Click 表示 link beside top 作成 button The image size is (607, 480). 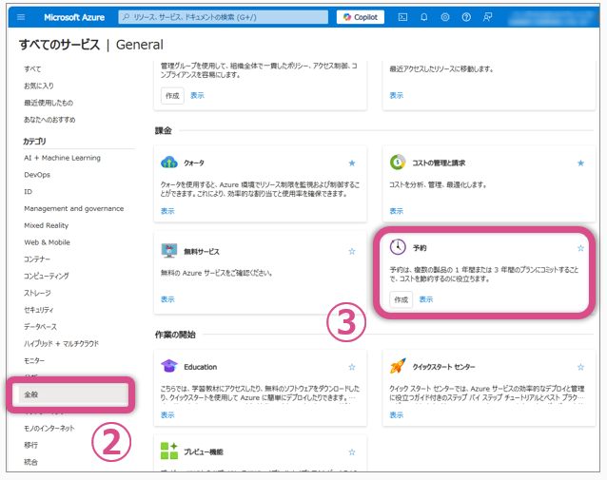tap(197, 96)
